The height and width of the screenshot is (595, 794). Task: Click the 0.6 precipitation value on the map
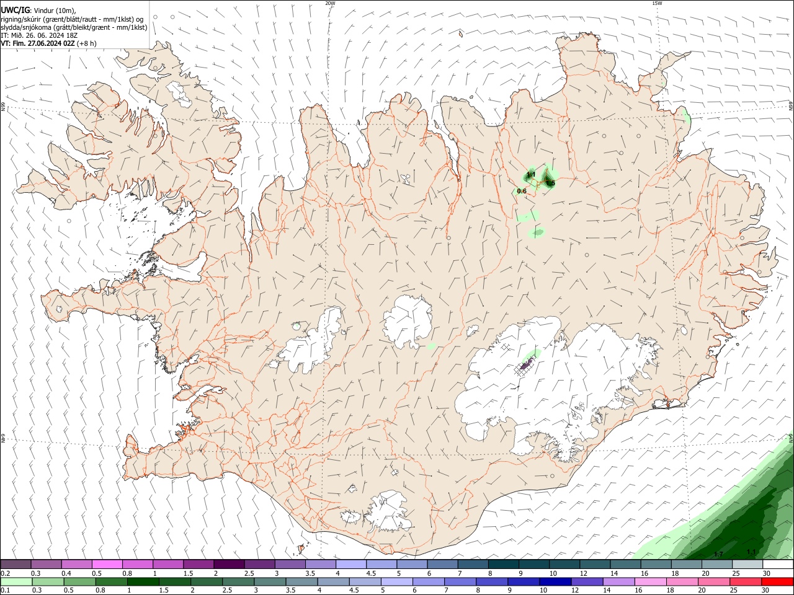pyautogui.click(x=522, y=191)
